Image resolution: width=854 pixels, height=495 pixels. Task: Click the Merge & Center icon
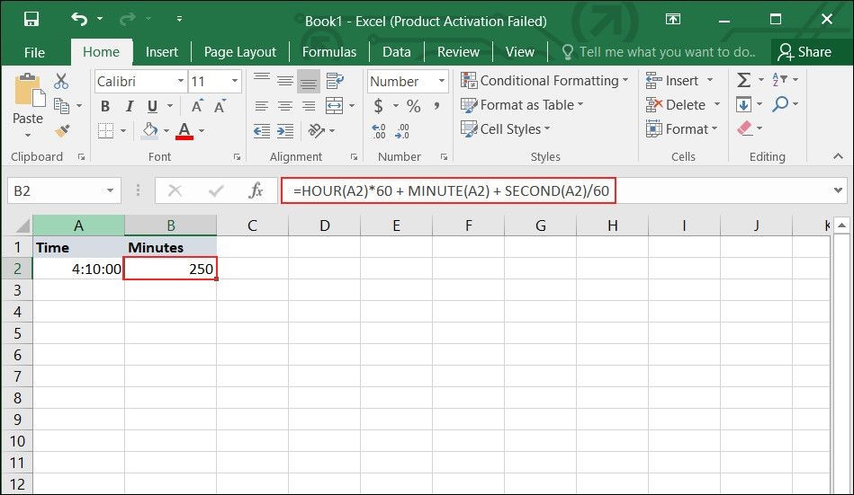[334, 105]
